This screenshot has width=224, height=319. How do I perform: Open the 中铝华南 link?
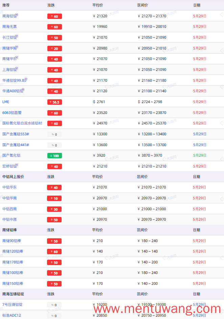(x=9, y=198)
